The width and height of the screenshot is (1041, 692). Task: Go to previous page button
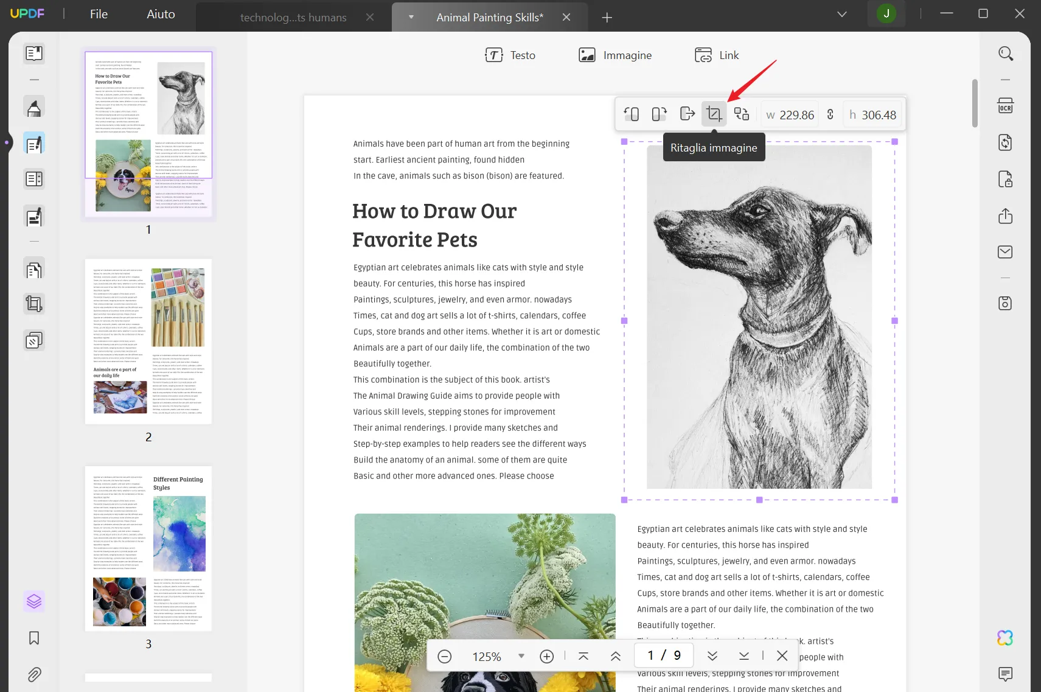click(616, 656)
